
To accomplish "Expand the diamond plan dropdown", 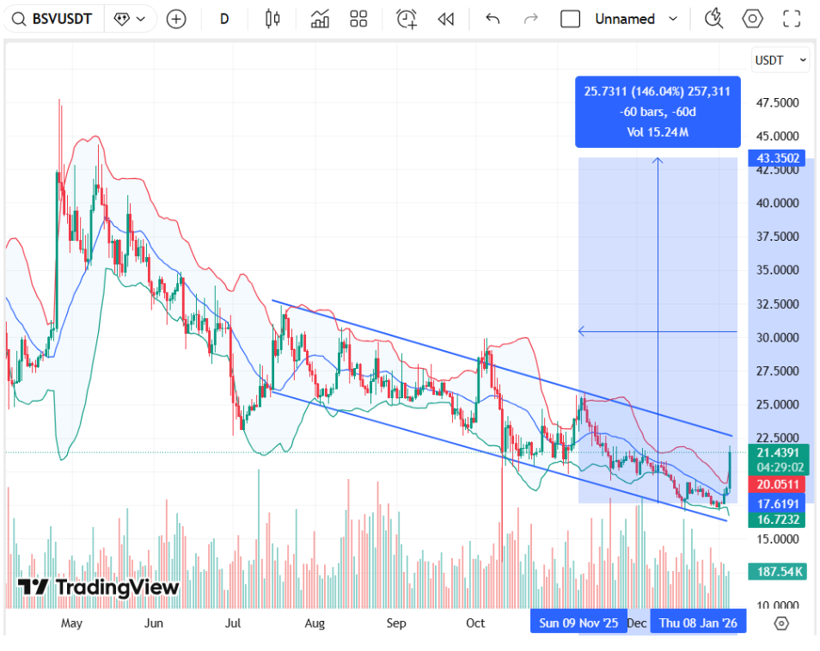I will tap(130, 19).
